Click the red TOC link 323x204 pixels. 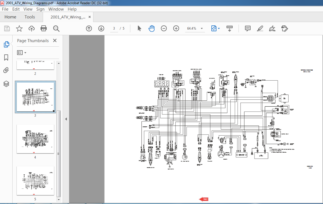[x=204, y=199]
